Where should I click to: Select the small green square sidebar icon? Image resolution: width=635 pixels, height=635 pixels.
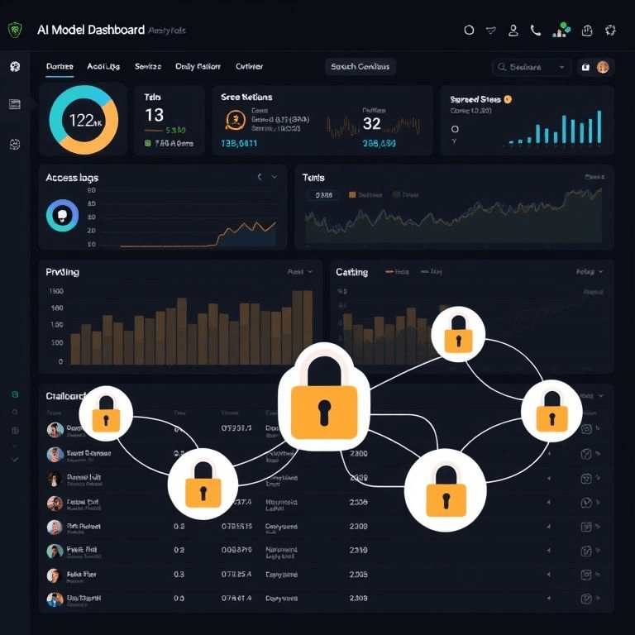click(x=15, y=394)
